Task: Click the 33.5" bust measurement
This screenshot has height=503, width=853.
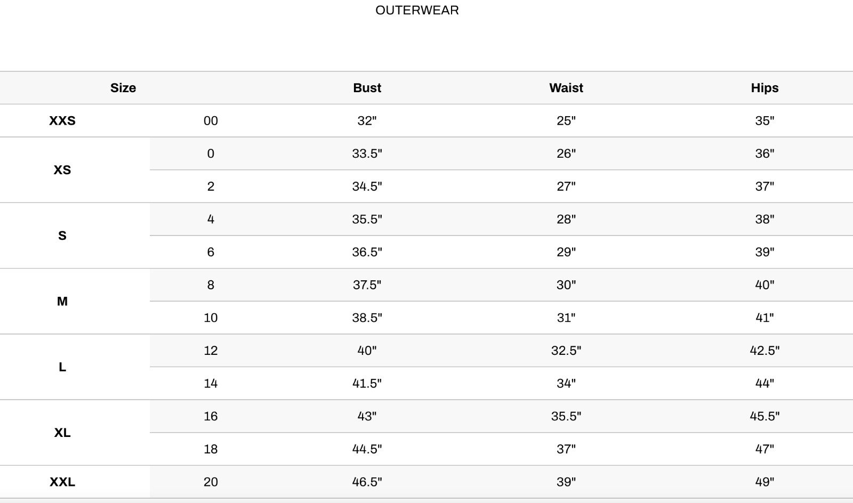Action: pos(367,153)
